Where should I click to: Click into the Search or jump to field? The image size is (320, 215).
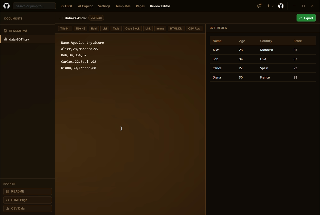point(34,6)
